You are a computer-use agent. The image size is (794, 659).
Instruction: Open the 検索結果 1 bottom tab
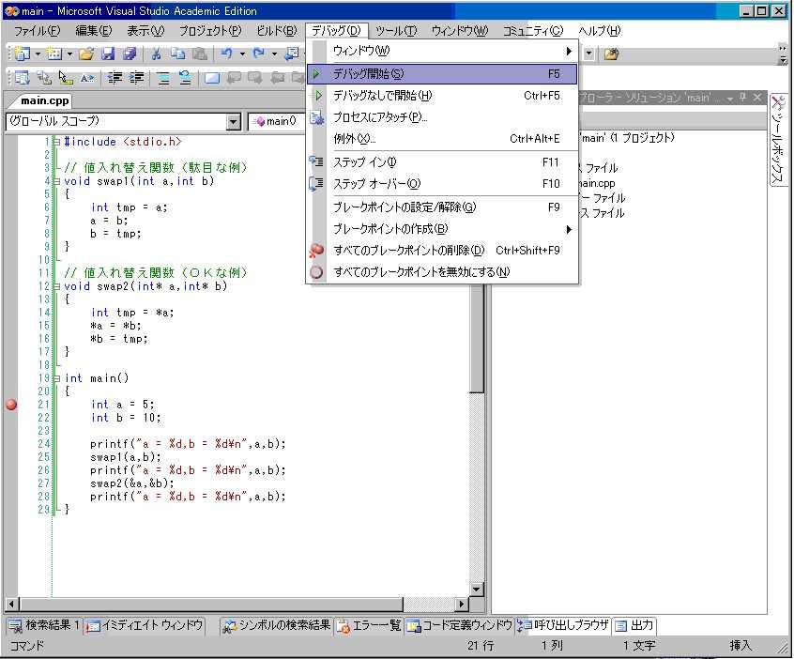[x=44, y=625]
